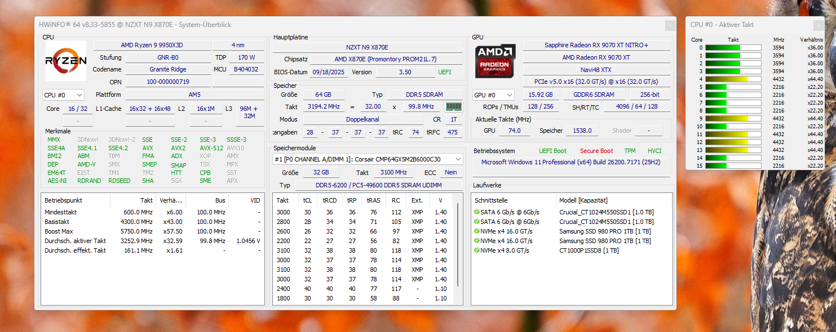The width and height of the screenshot is (836, 332).
Task: Click the PCIe v5.0 x16 link field
Action: pos(596,82)
